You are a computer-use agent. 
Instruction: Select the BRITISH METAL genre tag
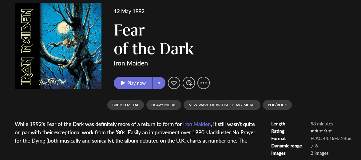coord(125,105)
